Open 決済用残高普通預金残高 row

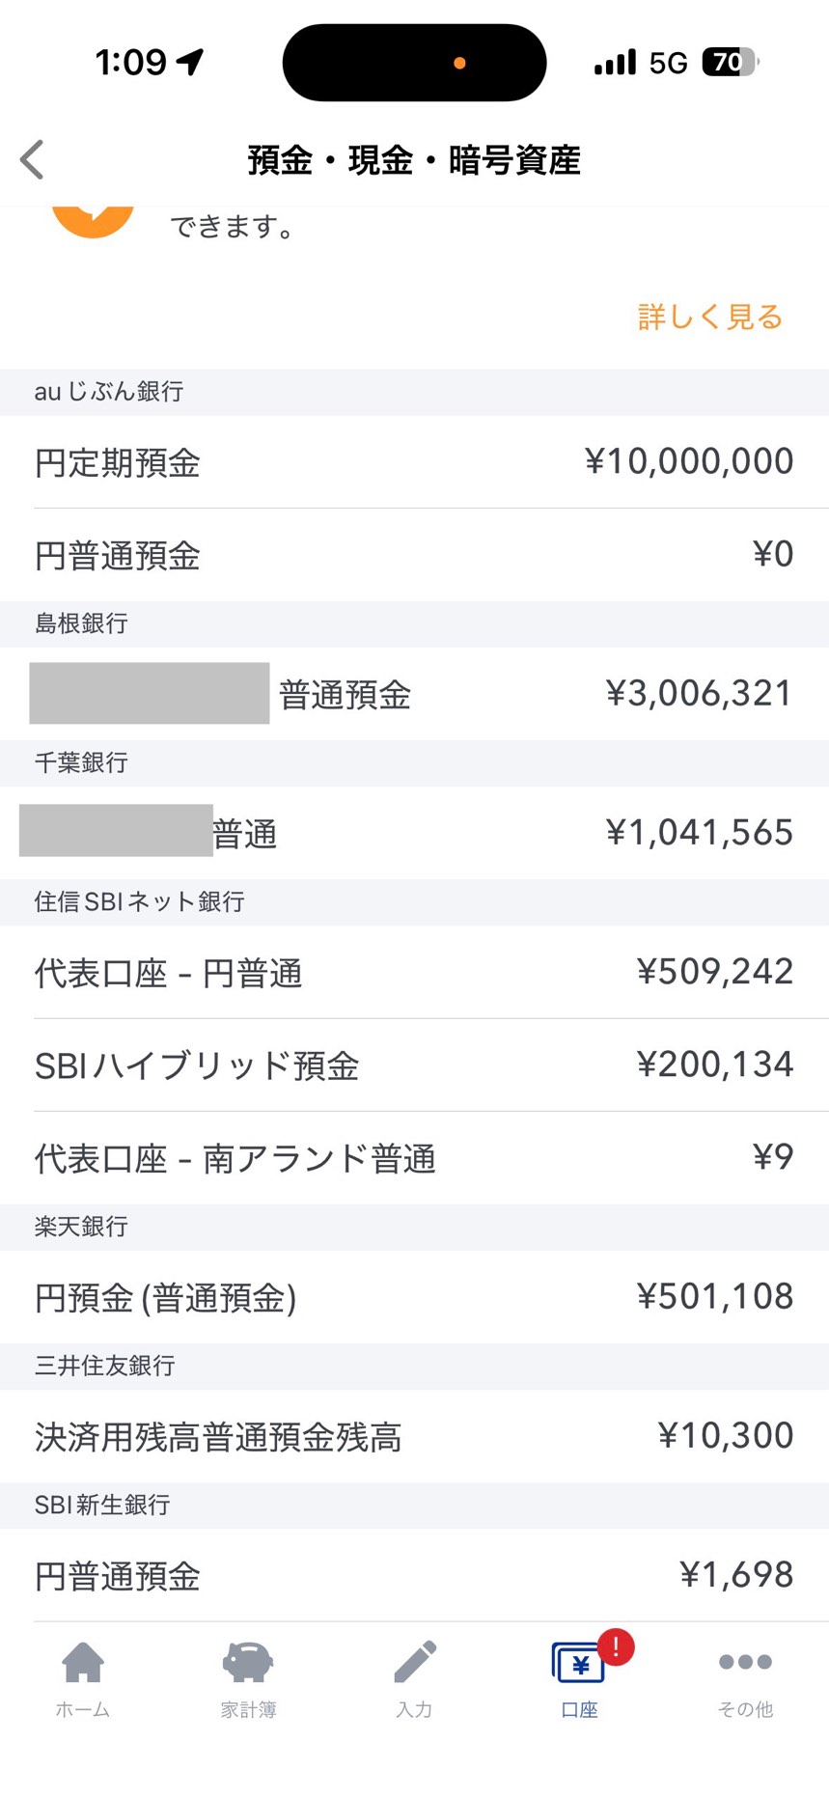[414, 1436]
